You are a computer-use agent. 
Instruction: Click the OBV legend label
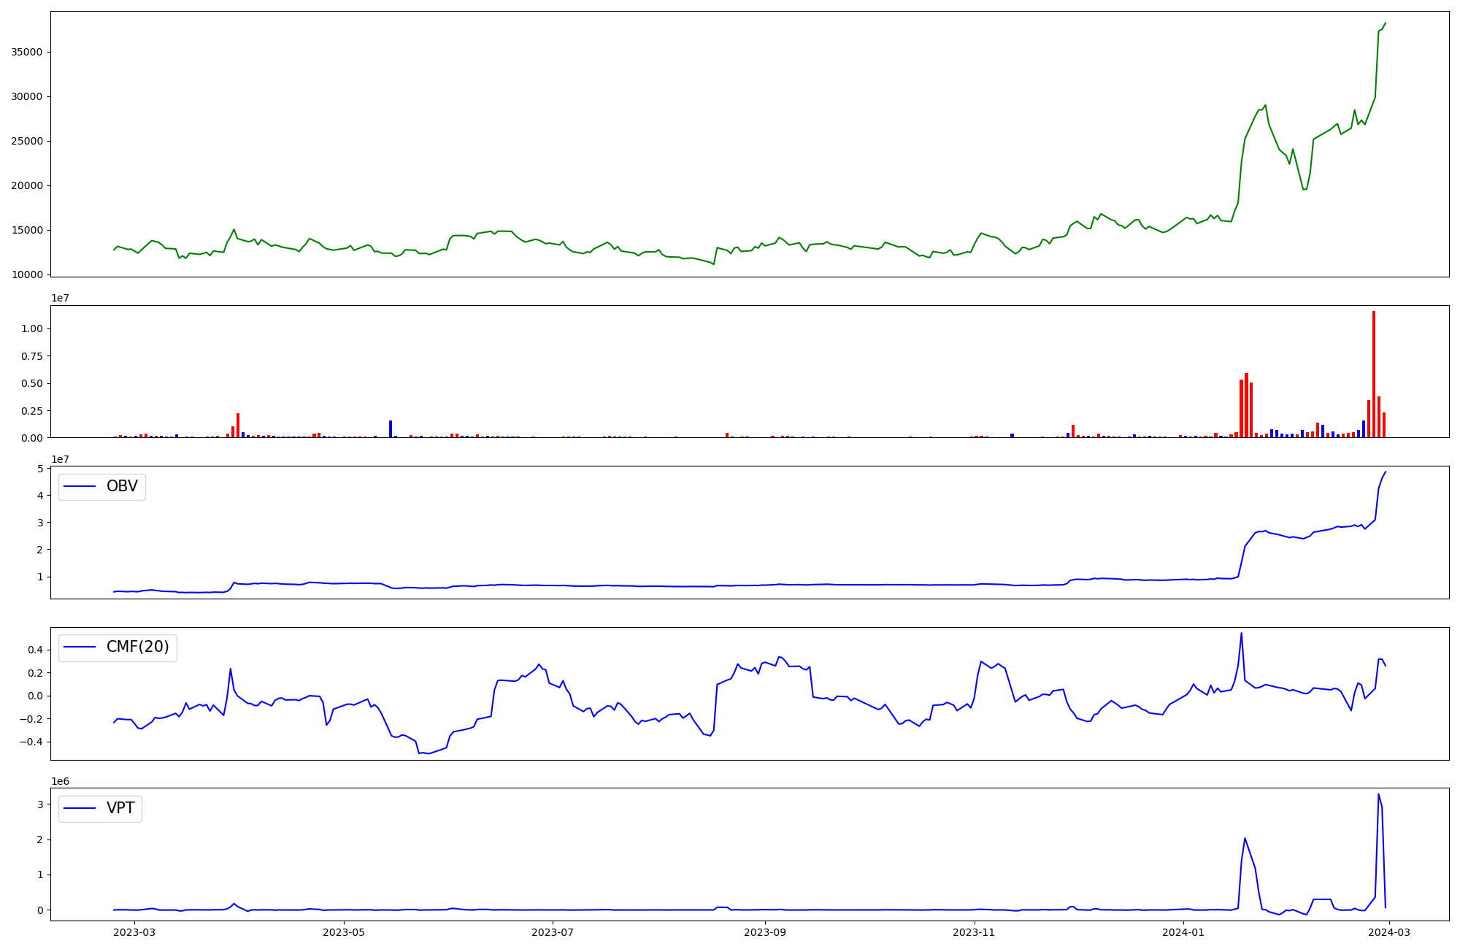(x=122, y=487)
